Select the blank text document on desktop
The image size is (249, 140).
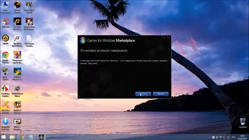click(29, 41)
